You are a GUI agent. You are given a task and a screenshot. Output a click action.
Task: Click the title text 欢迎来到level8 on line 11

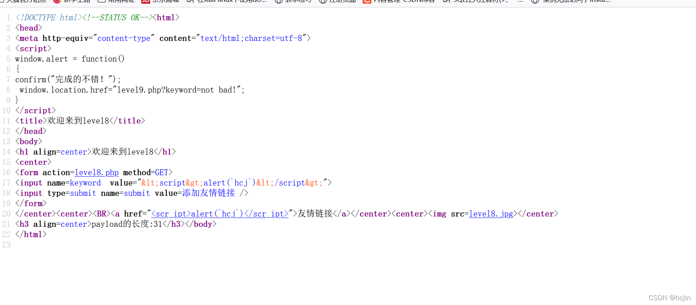[78, 121]
